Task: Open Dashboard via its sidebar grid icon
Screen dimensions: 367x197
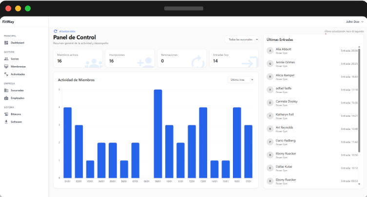Action: [6, 43]
